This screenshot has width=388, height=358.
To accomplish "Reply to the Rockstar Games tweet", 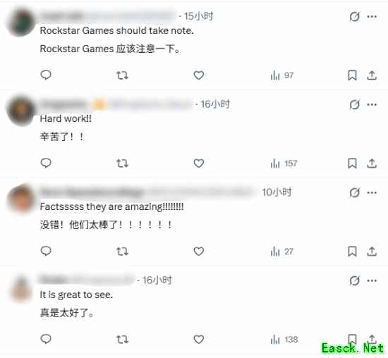I will click(46, 75).
